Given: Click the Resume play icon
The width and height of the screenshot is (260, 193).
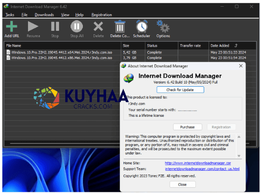Looking at the screenshot, I should (33, 26).
